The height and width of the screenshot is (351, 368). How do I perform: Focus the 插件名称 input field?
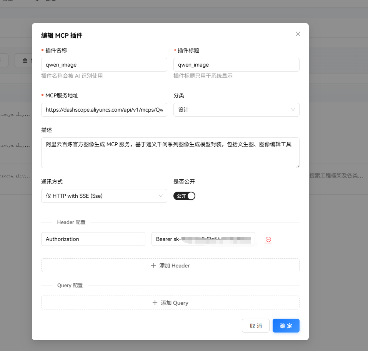[x=104, y=65]
